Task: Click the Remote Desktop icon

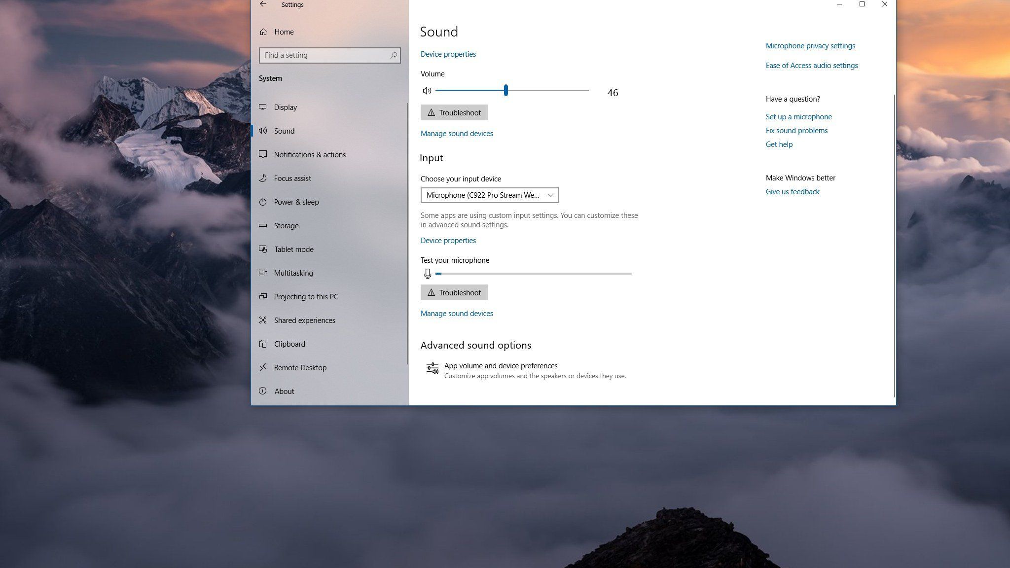Action: pyautogui.click(x=263, y=368)
